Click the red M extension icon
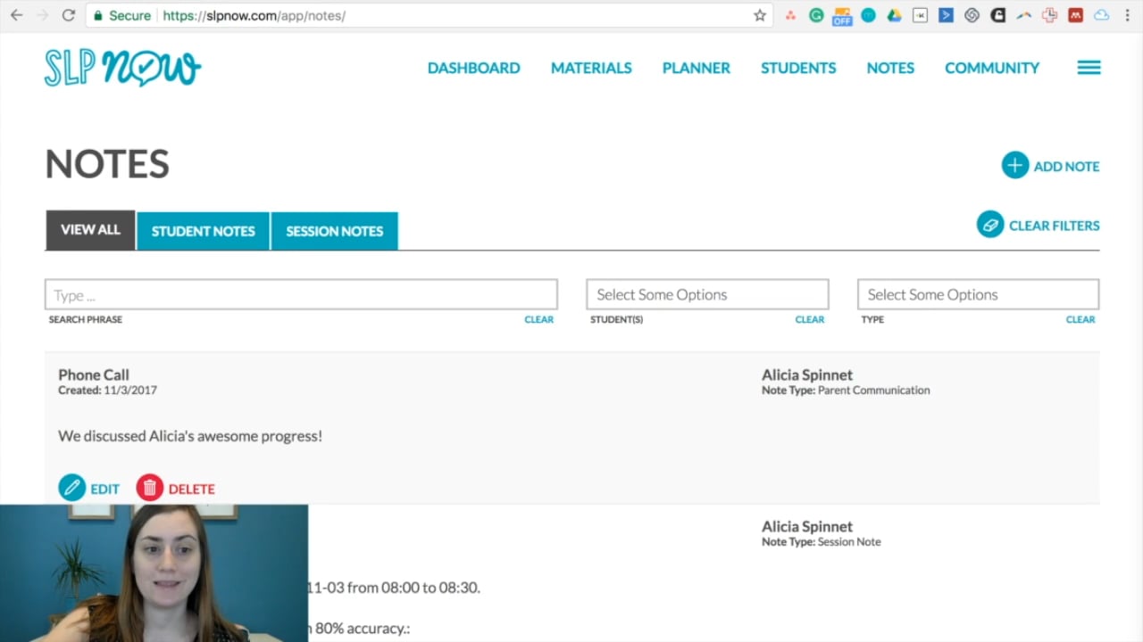 click(x=1075, y=15)
